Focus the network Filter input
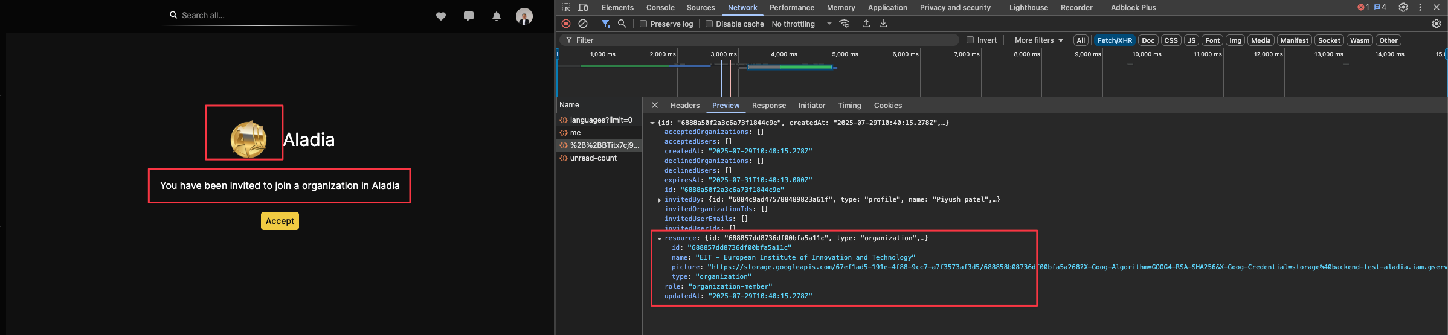This screenshot has height=335, width=1448. (x=759, y=40)
